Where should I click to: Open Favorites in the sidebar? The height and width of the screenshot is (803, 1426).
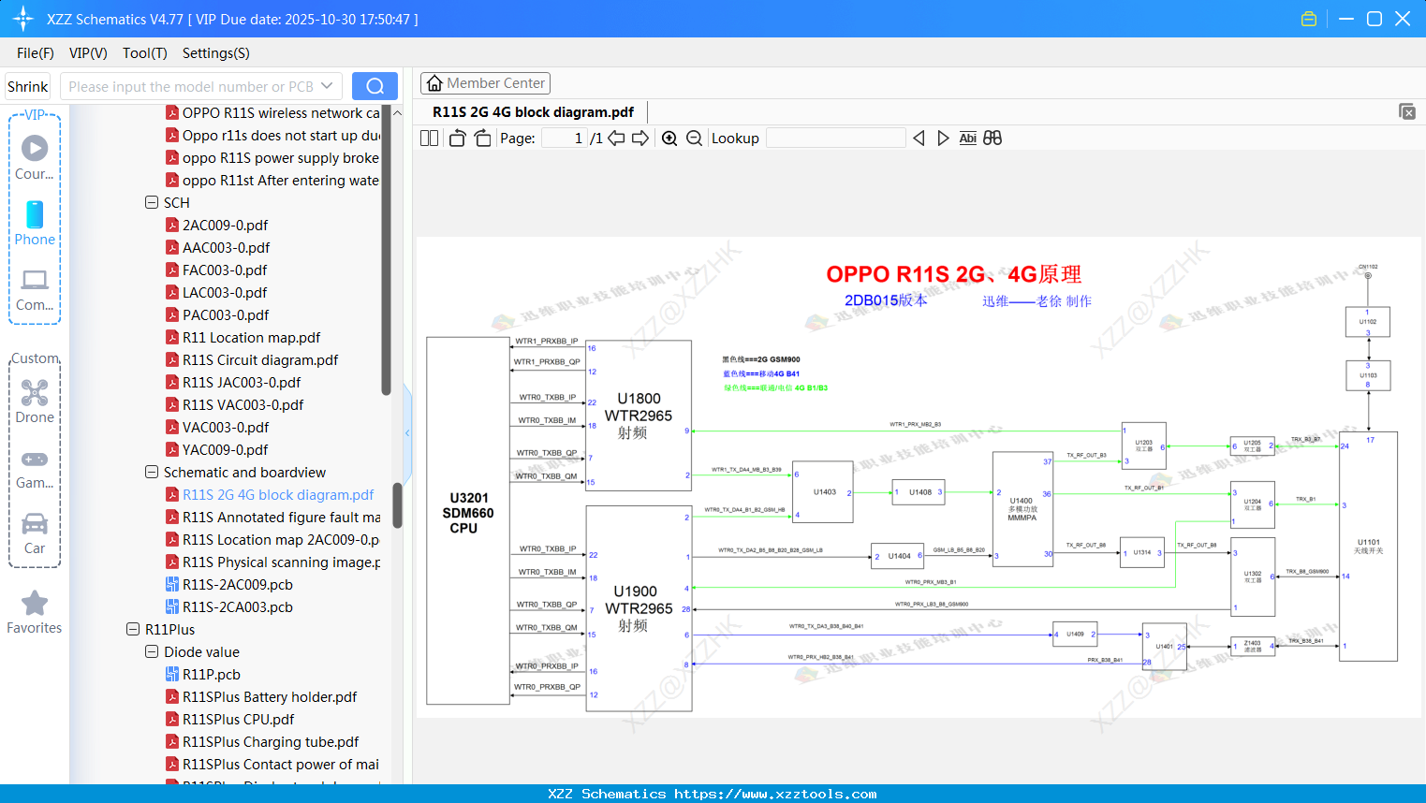click(x=35, y=612)
